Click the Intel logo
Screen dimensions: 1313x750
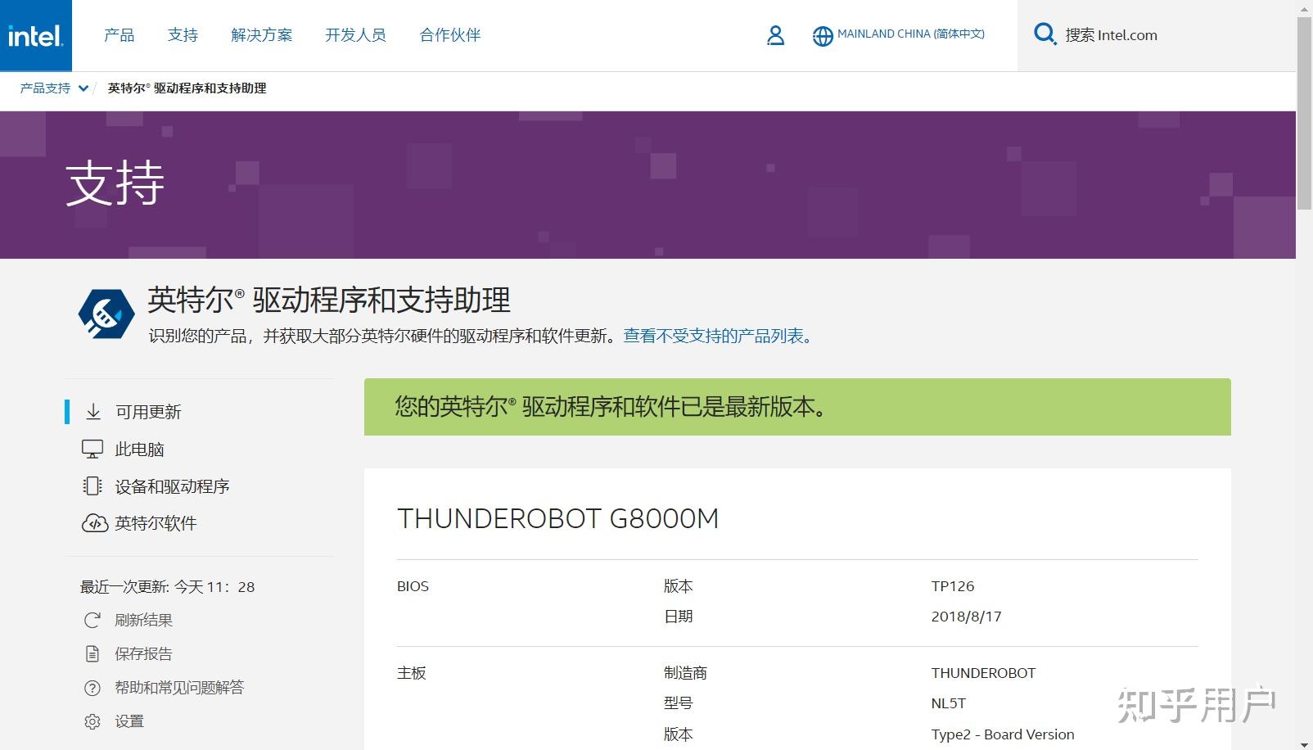click(x=35, y=35)
